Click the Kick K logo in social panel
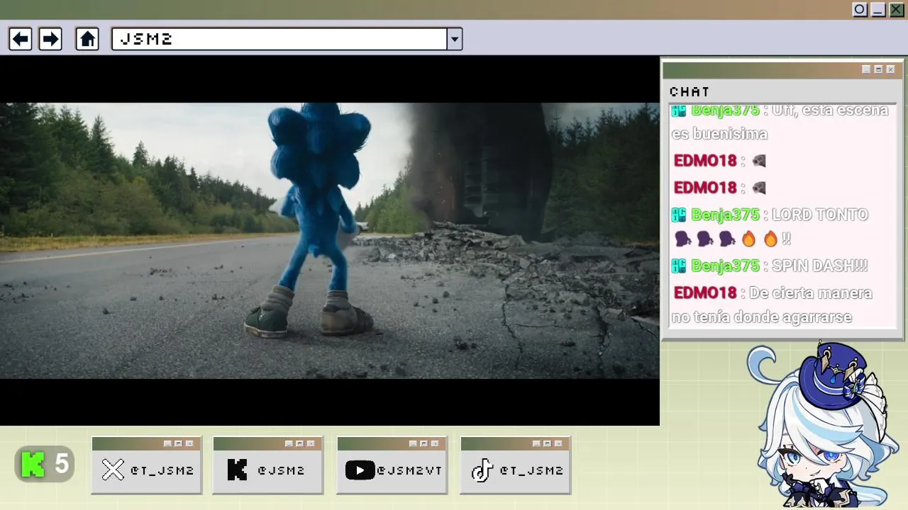Screen dimensions: 908x510 [237, 470]
